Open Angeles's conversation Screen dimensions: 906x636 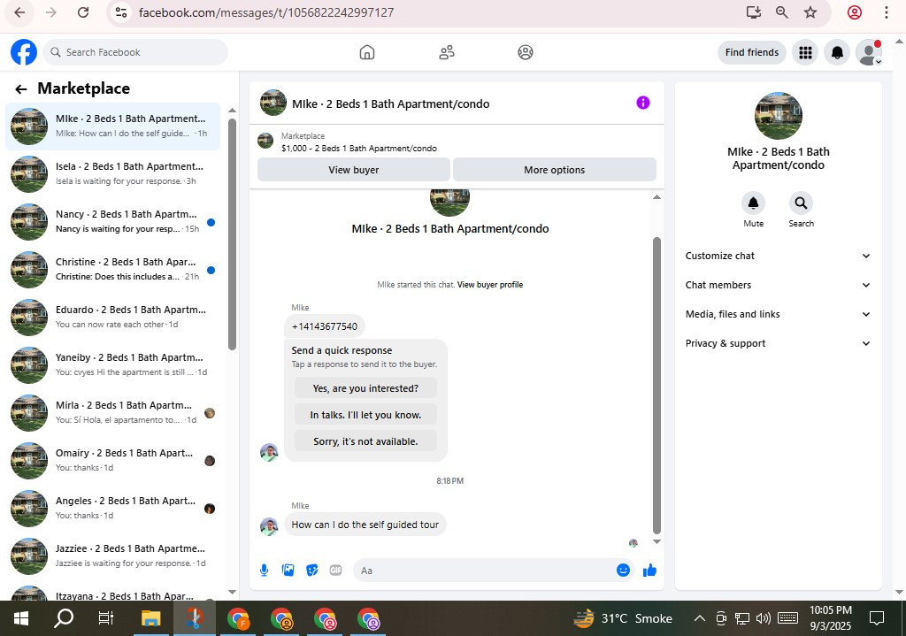(x=112, y=509)
